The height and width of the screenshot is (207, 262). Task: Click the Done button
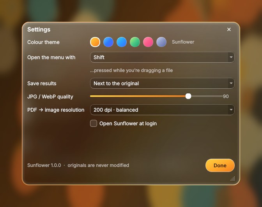[220, 165]
